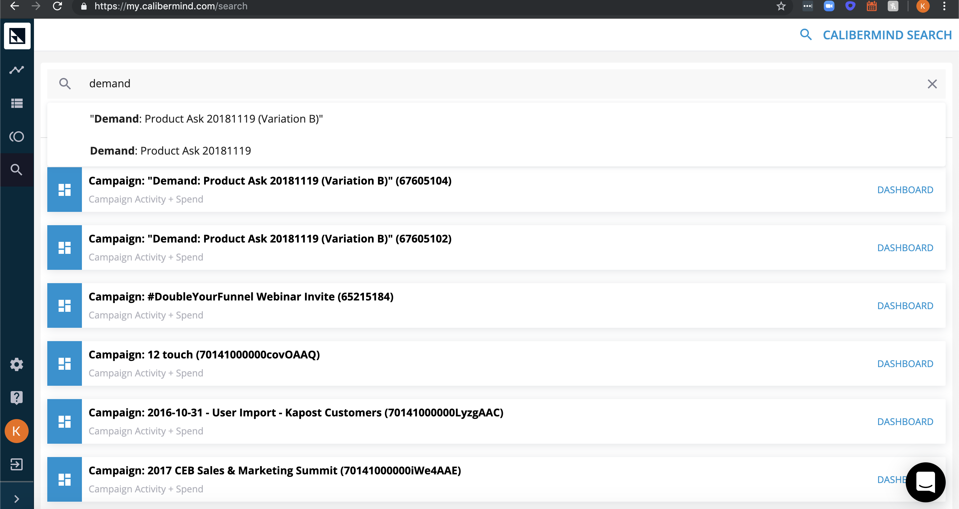The height and width of the screenshot is (509, 959).
Task: Open result title ending in (67605102)
Action: point(270,239)
